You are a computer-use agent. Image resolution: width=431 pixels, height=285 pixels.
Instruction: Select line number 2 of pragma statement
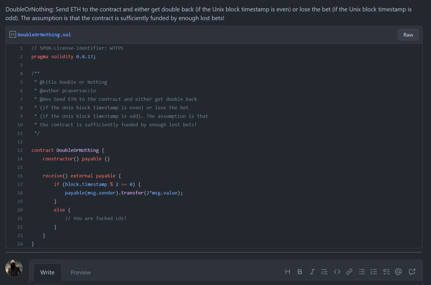(x=22, y=57)
